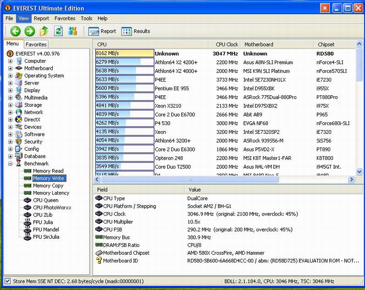Image resolution: width=365 pixels, height=290 pixels.
Task: Select the Devices tree icon
Action: [x=19, y=127]
